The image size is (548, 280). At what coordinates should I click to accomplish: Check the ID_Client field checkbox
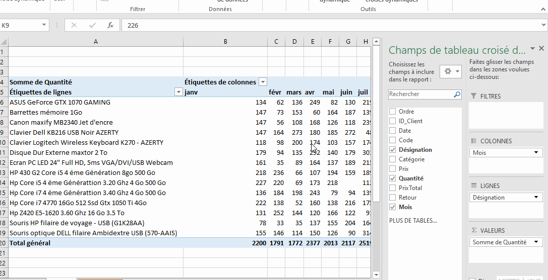pos(393,121)
